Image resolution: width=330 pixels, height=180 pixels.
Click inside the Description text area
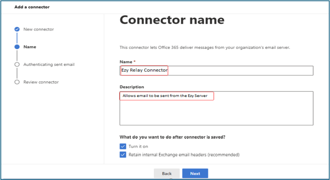(x=216, y=108)
